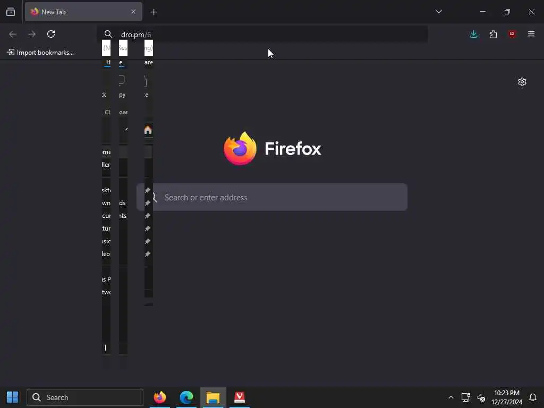This screenshot has height=408, width=544.
Task: Go back one page
Action: 13,34
